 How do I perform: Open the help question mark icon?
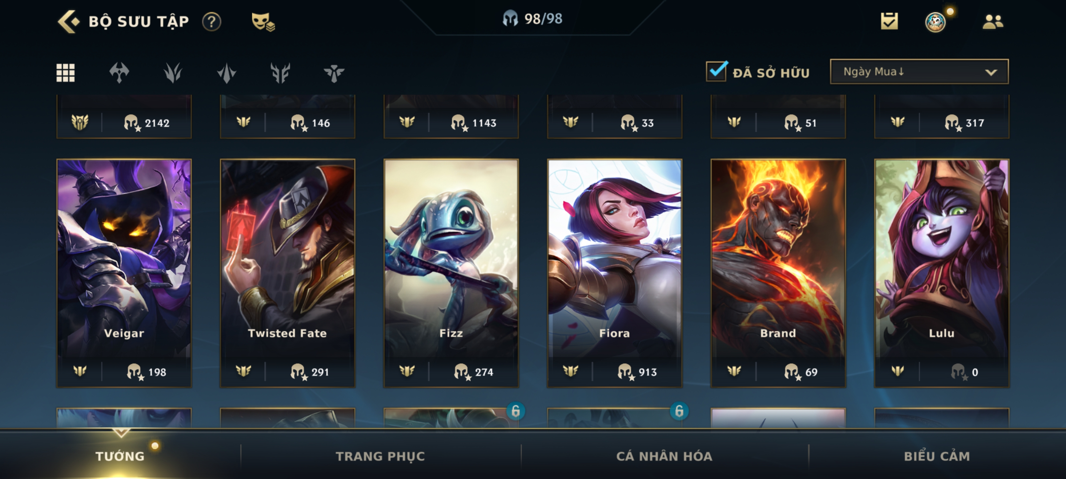[x=212, y=22]
